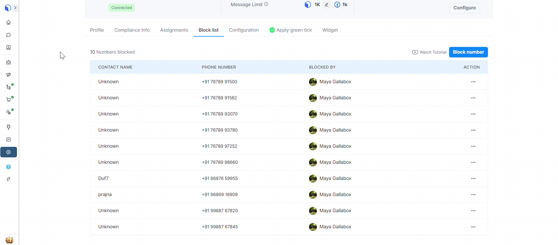Open the Broadcast megaphone icon

point(8,75)
